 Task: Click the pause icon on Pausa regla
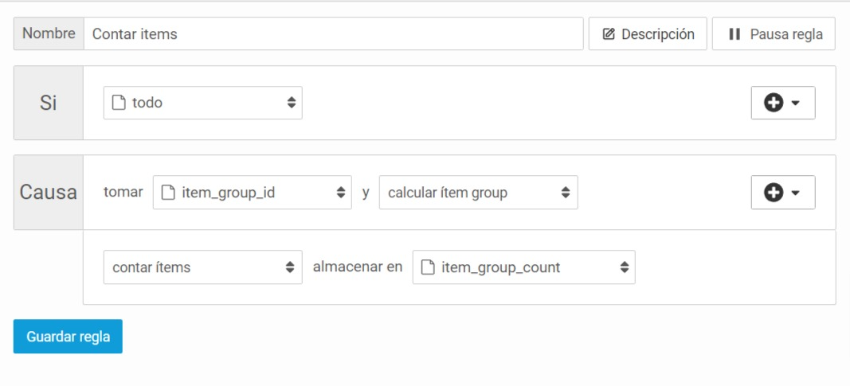734,34
